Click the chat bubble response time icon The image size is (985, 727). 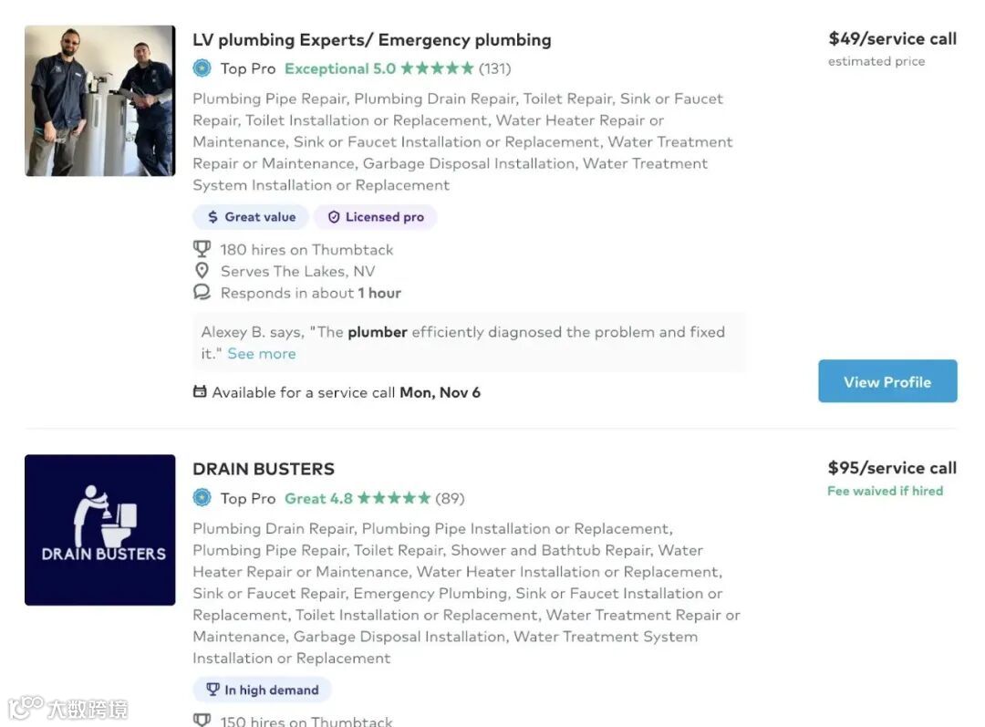pyautogui.click(x=202, y=293)
